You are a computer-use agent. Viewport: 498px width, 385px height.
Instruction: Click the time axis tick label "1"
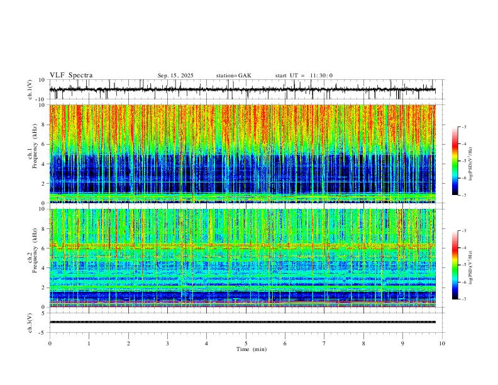coord(89,343)
